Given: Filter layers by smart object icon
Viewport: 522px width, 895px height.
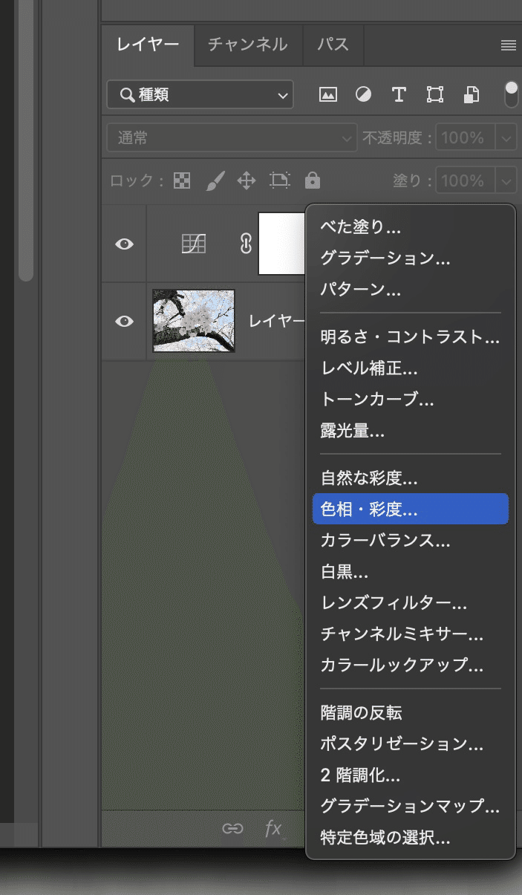Looking at the screenshot, I should click(471, 95).
